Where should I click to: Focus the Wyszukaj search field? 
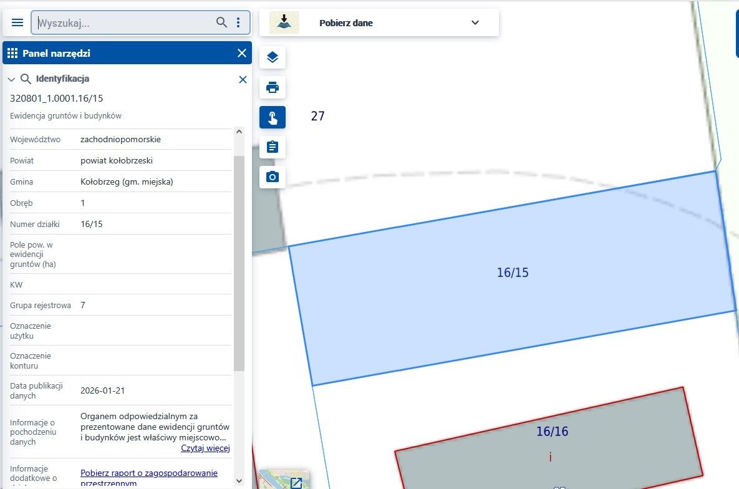(125, 22)
